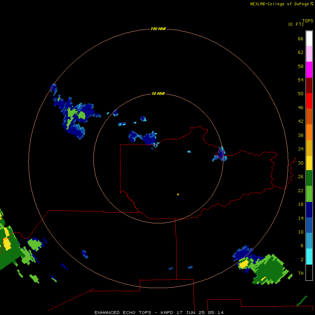This screenshot has height=315, width=315.
Task: Click the cyan swatch near 2
Action: (309, 257)
